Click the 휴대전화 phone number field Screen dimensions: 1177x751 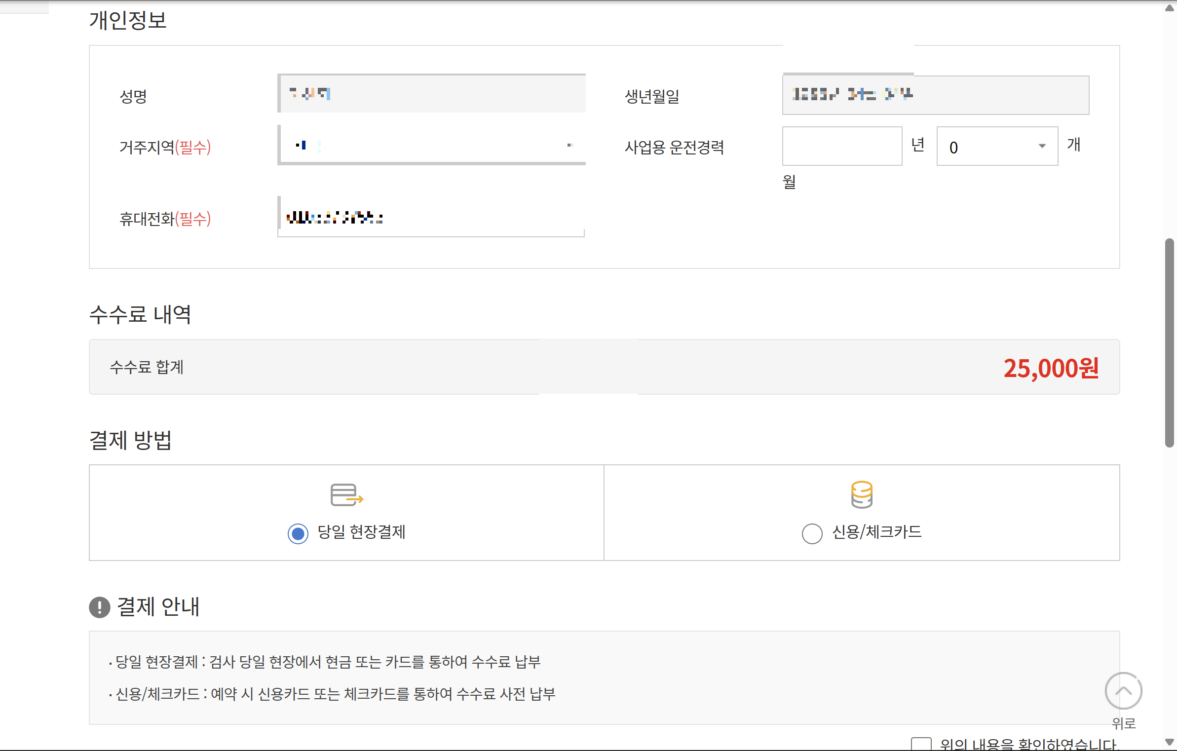tap(432, 217)
